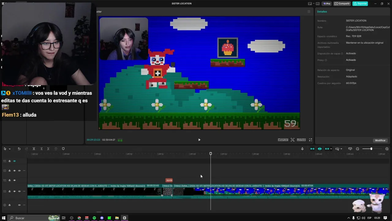Image resolution: width=392 pixels, height=221 pixels.
Task: Expand the preview axis dropdown arrow
Action: click(341, 149)
